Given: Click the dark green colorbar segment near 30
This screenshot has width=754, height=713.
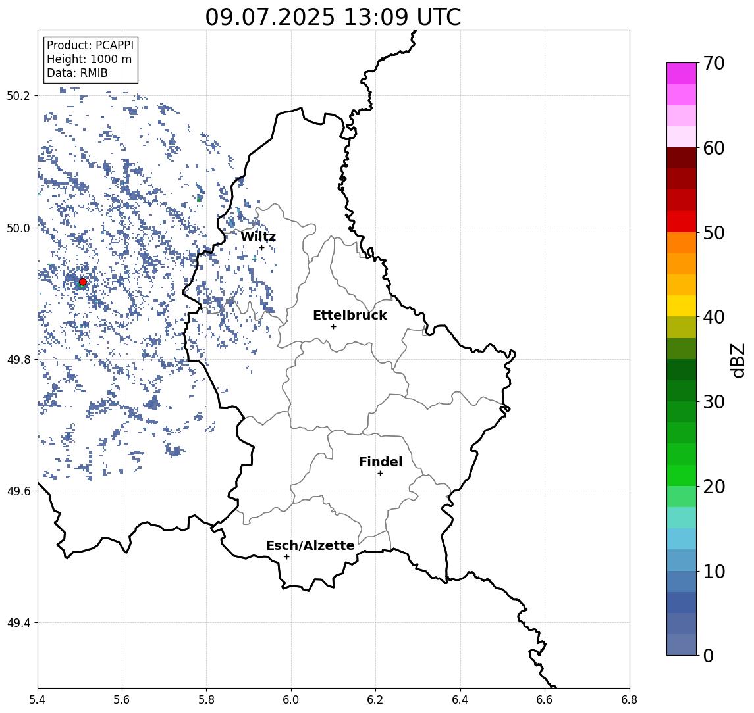Looking at the screenshot, I should [682, 391].
